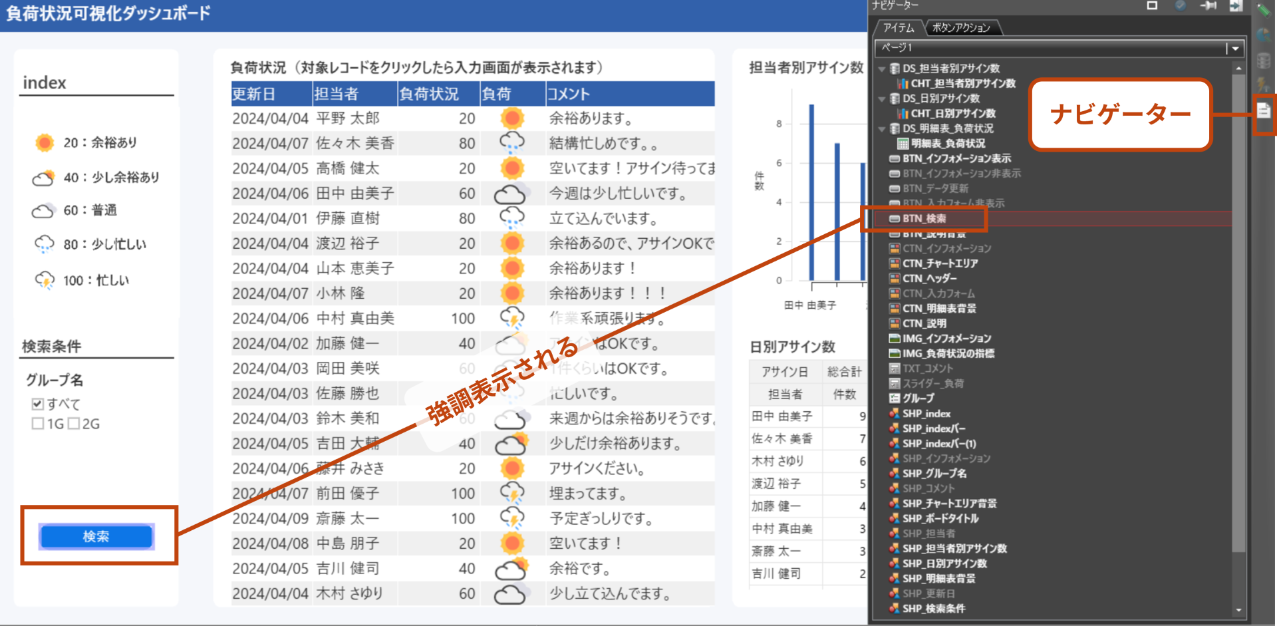This screenshot has width=1277, height=626.
Task: Select the thunder cloud icon in 前田 優子 row
Action: click(511, 494)
